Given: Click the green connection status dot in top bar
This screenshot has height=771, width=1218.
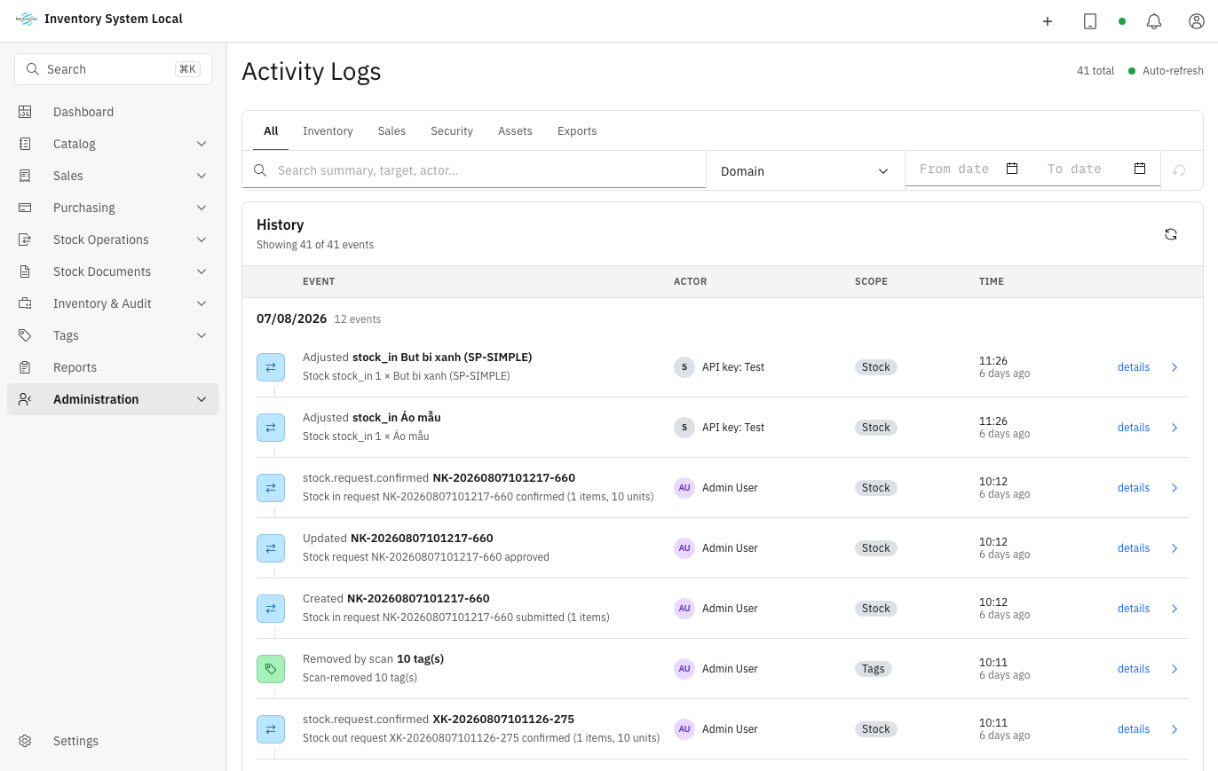Looking at the screenshot, I should (x=1122, y=21).
